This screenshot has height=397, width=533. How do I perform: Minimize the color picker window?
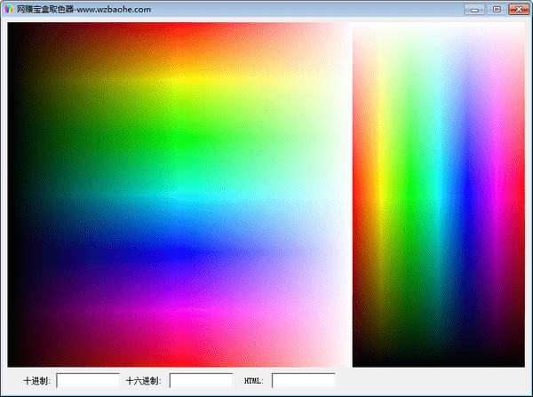click(x=474, y=10)
